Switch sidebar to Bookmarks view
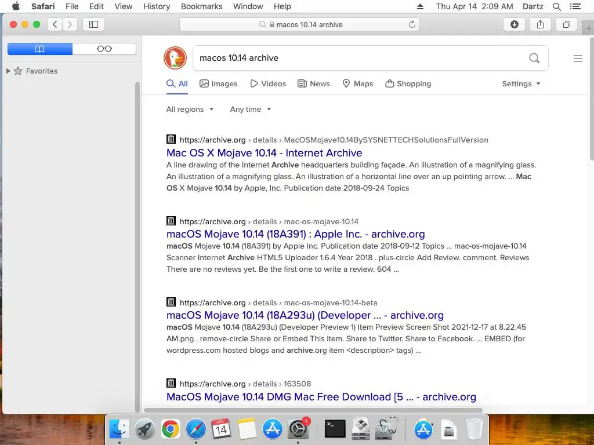This screenshot has height=445, width=594. (40, 49)
